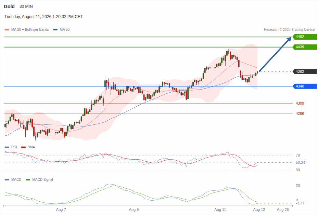Click the 4462 green resistance price tag
The image size is (318, 215).
point(305,37)
